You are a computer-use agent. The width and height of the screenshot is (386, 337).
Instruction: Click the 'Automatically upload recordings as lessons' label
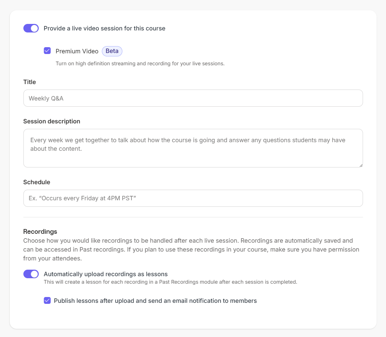pos(105,274)
